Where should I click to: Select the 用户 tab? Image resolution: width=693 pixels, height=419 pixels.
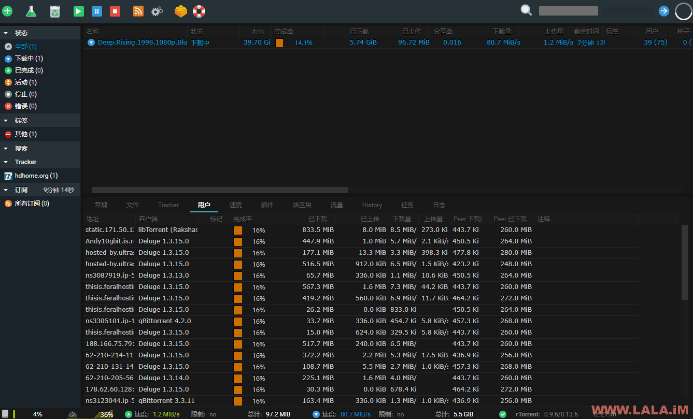[x=204, y=205]
